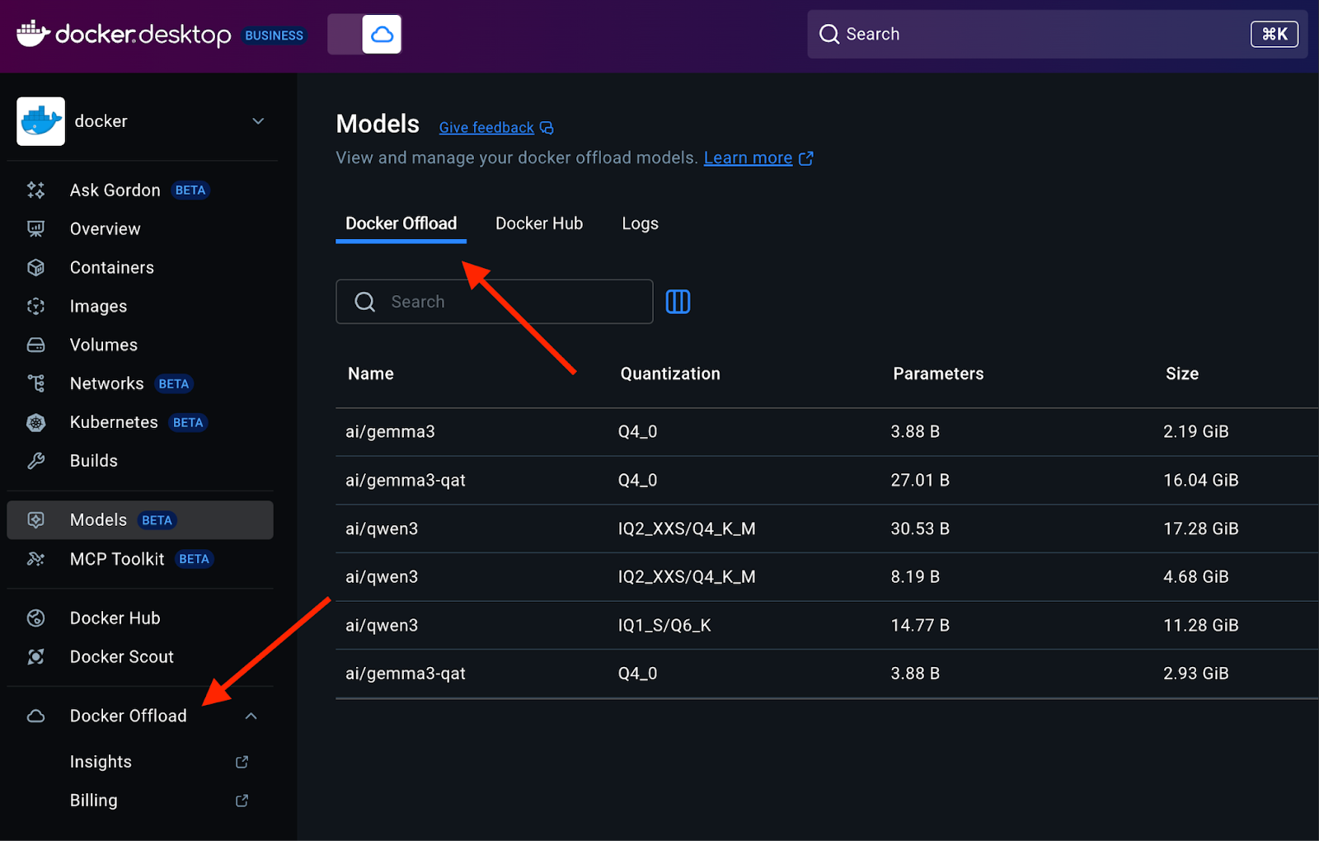Image resolution: width=1319 pixels, height=841 pixels.
Task: Select ai/qwen3 row sized 4.68 GiB
Action: 827,577
